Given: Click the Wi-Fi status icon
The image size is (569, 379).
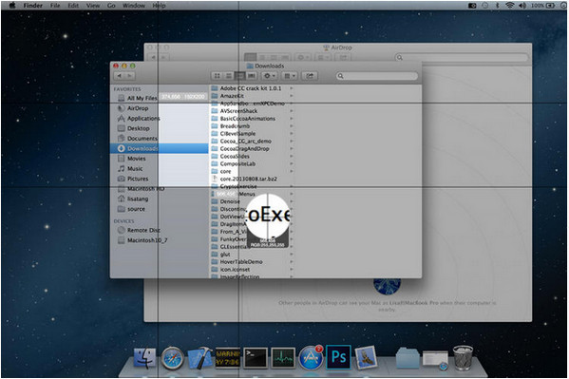Looking at the screenshot, I should (510, 6).
